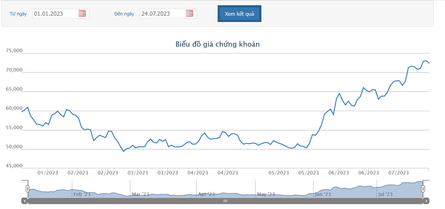Click the Đến ngày label
Image resolution: width=445 pixels, height=209 pixels.
point(124,14)
